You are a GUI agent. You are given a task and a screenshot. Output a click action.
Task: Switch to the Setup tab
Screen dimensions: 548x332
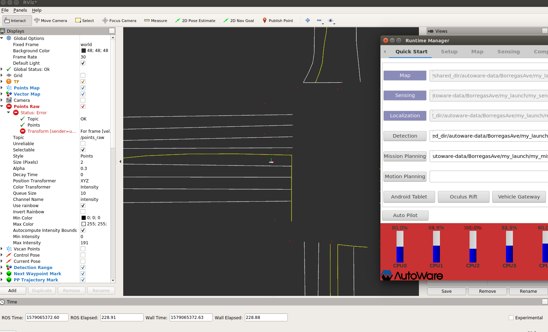coord(449,52)
